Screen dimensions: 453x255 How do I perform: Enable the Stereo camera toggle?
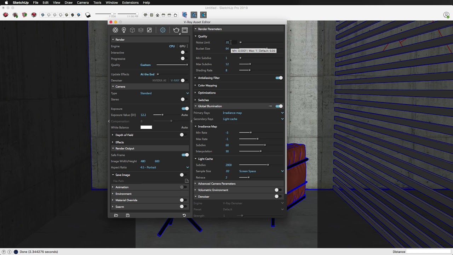[184, 100]
